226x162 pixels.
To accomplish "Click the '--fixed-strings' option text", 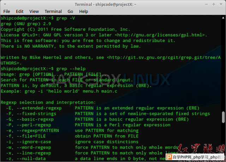I will coord(36,114).
